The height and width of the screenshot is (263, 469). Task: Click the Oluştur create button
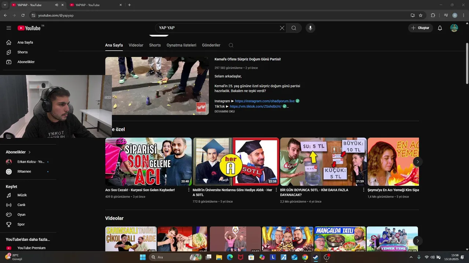pyautogui.click(x=421, y=28)
